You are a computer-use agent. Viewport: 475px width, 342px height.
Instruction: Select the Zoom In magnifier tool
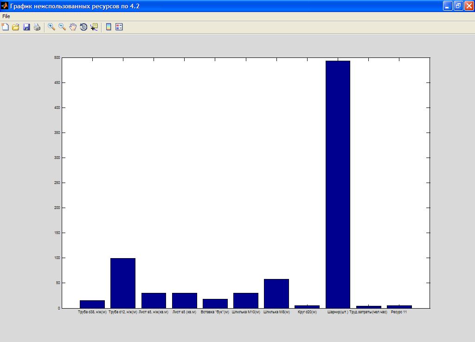point(51,27)
